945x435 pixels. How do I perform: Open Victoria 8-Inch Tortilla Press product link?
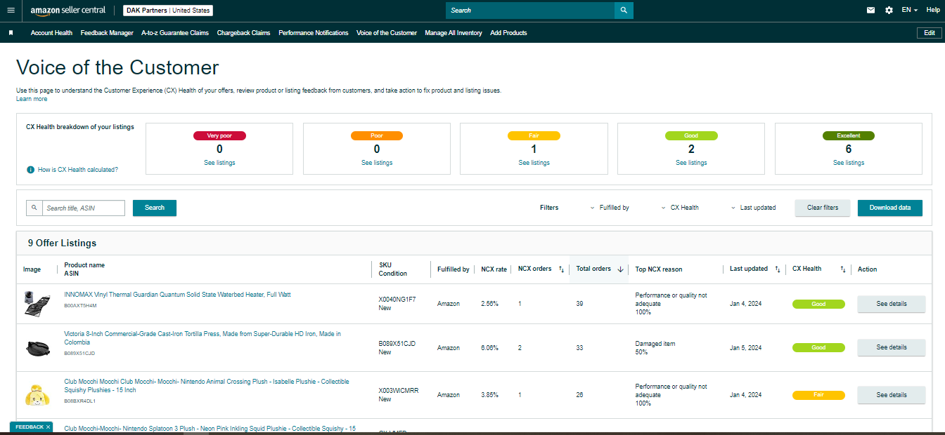click(x=202, y=338)
